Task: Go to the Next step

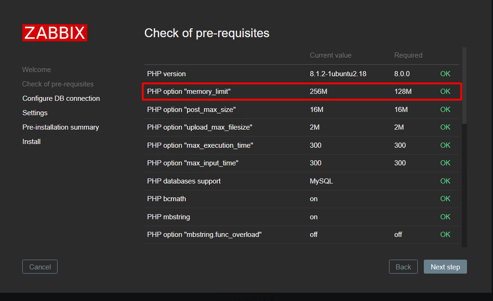Action: pos(445,267)
